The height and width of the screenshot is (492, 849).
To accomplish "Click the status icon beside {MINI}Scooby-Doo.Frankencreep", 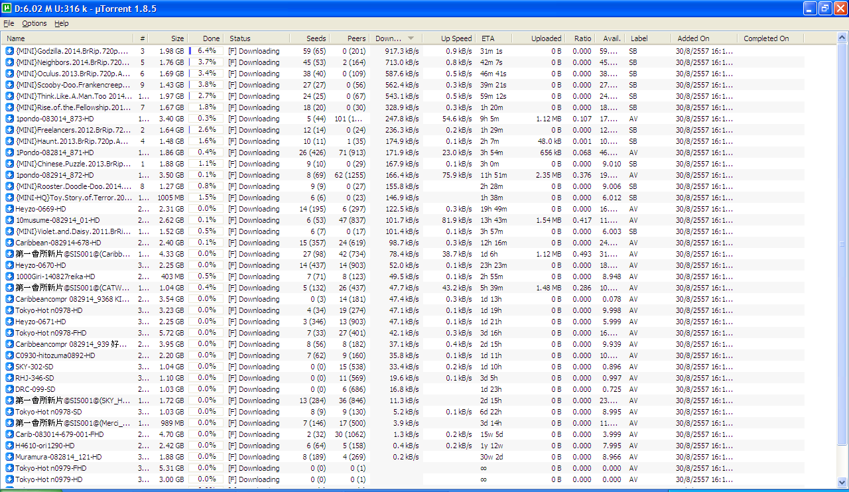I will pos(10,85).
